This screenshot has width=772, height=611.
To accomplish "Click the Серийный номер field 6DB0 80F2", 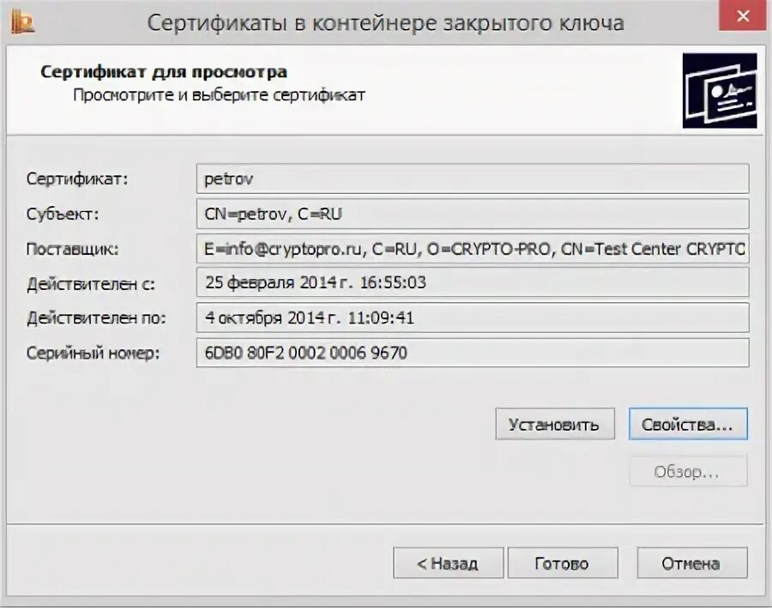I will pos(473,353).
